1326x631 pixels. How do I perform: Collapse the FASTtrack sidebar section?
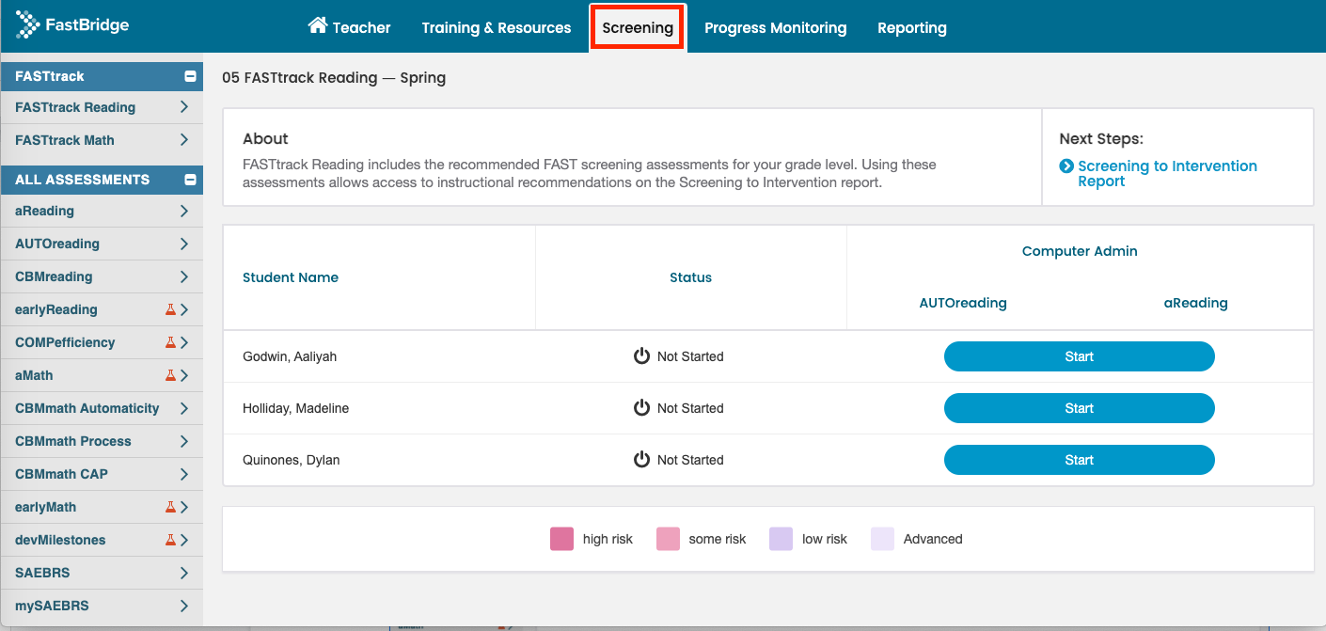[x=190, y=76]
